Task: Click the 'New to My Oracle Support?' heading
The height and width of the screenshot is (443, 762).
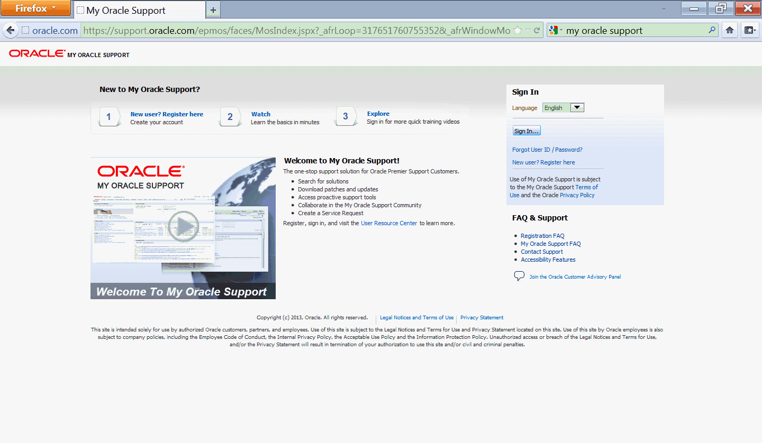Action: coord(150,89)
